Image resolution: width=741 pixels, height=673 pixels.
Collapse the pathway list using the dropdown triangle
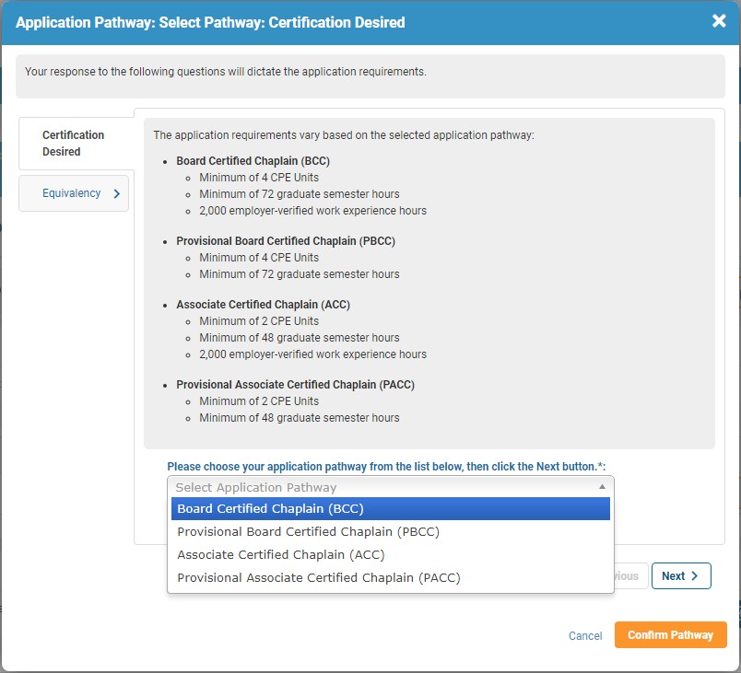(x=602, y=487)
